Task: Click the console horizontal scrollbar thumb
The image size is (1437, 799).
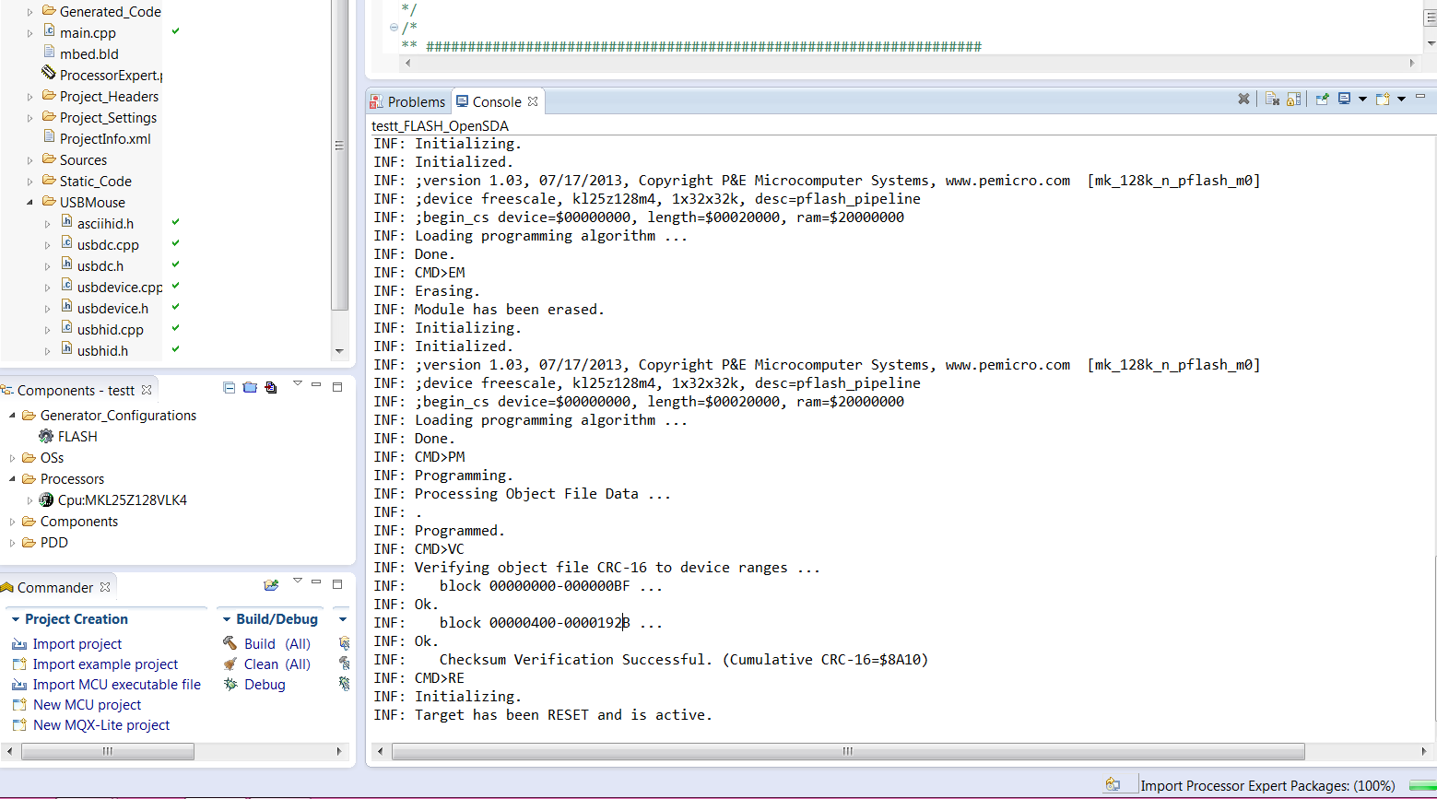Action: 848,752
